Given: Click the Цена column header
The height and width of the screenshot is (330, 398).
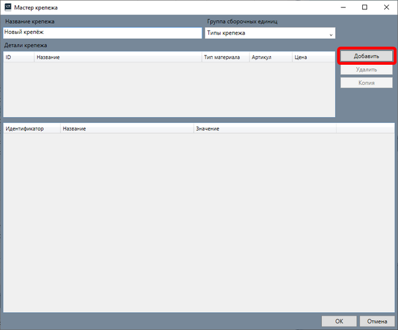Looking at the screenshot, I should pyautogui.click(x=313, y=57).
